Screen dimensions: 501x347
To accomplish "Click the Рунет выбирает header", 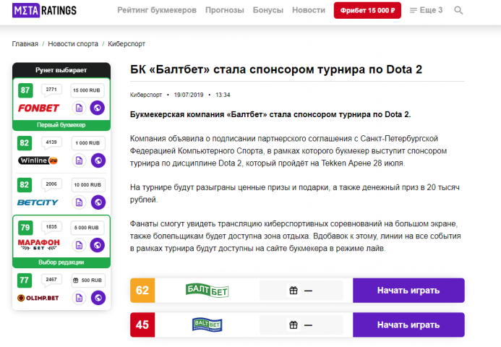I will tap(61, 70).
